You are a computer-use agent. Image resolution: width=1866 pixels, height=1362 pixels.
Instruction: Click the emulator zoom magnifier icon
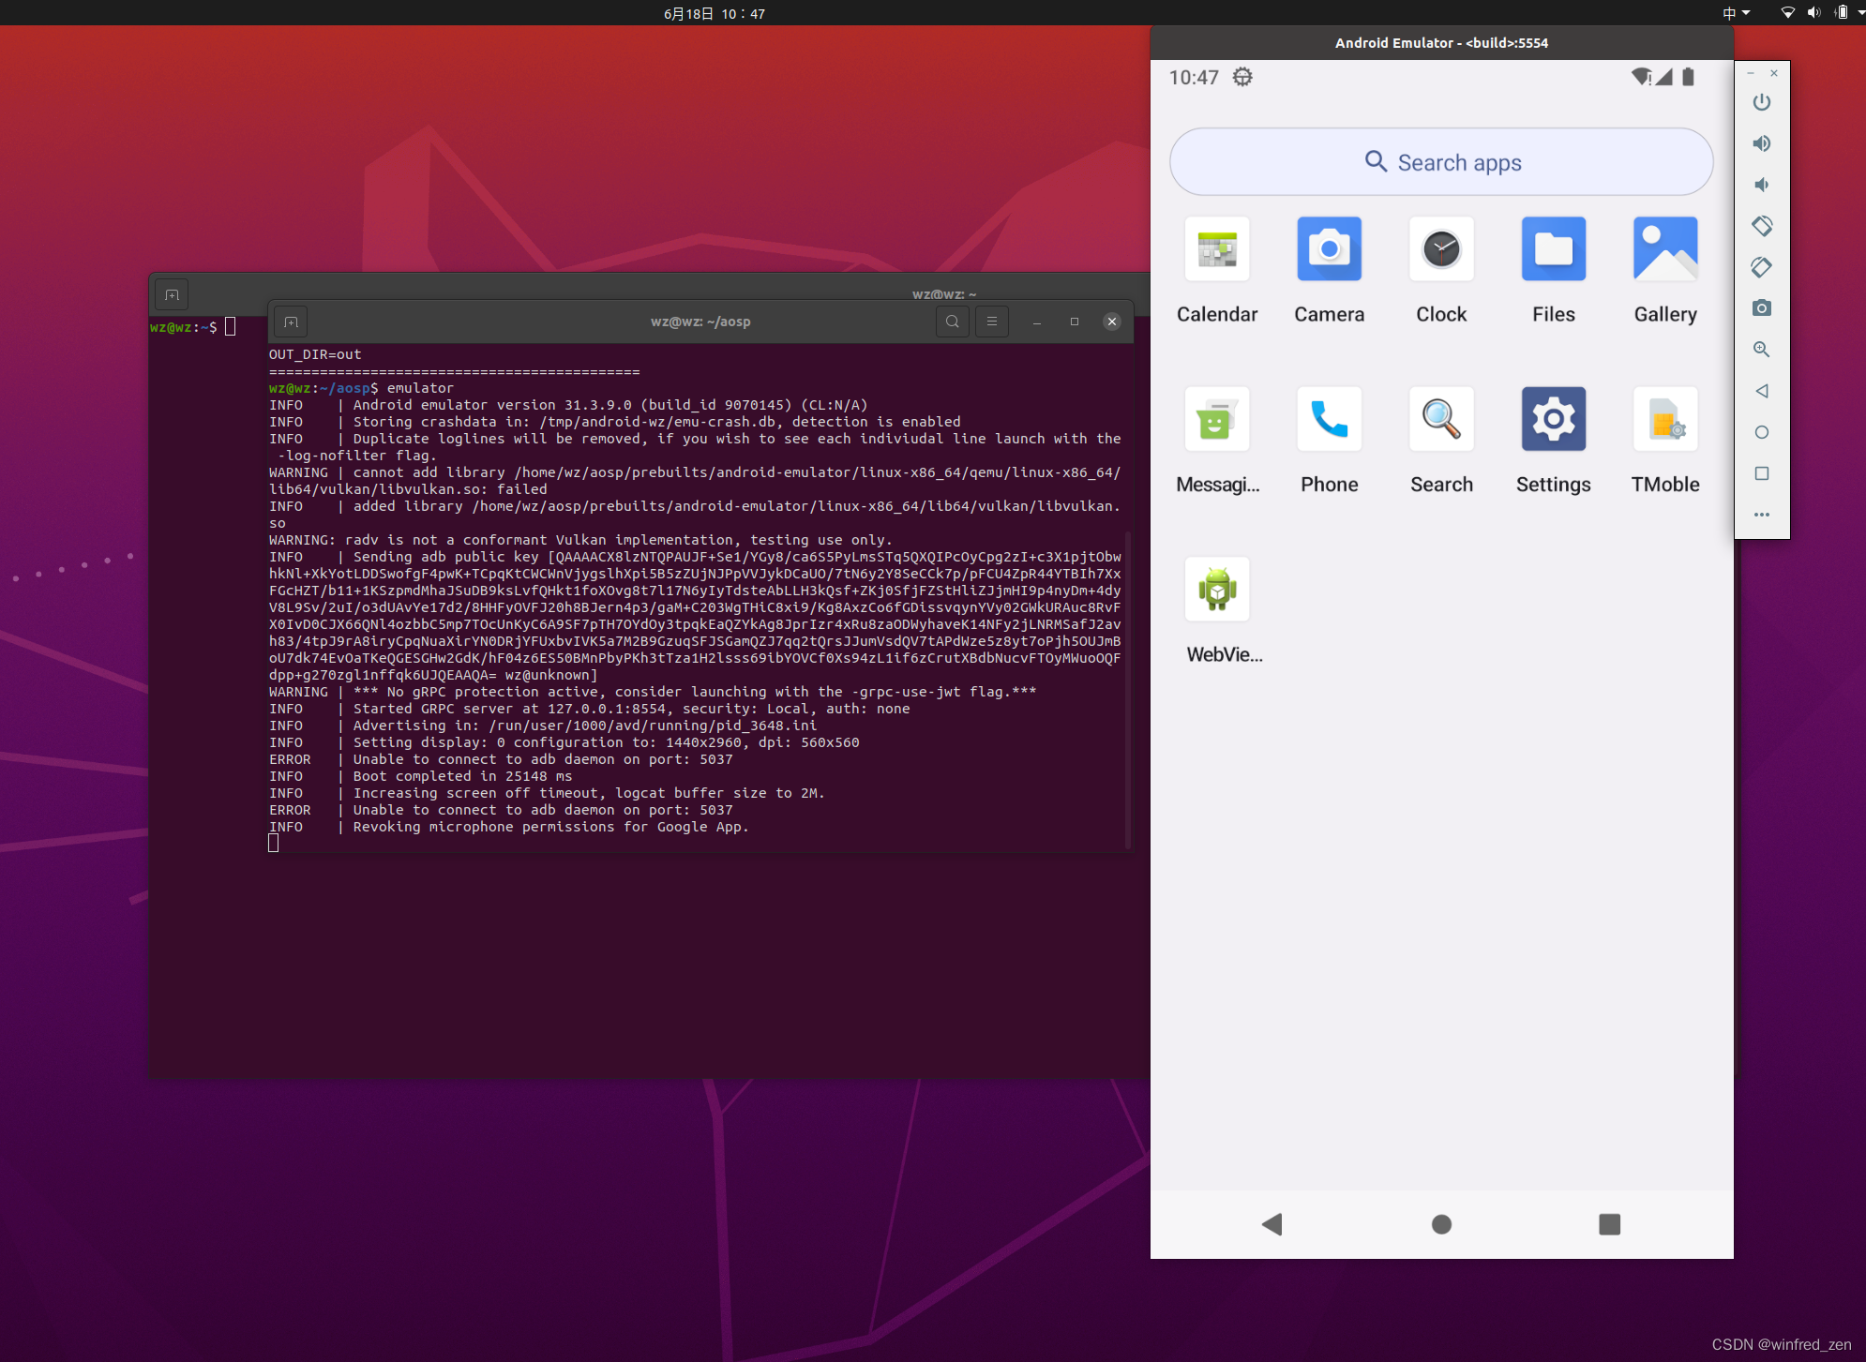click(1762, 350)
